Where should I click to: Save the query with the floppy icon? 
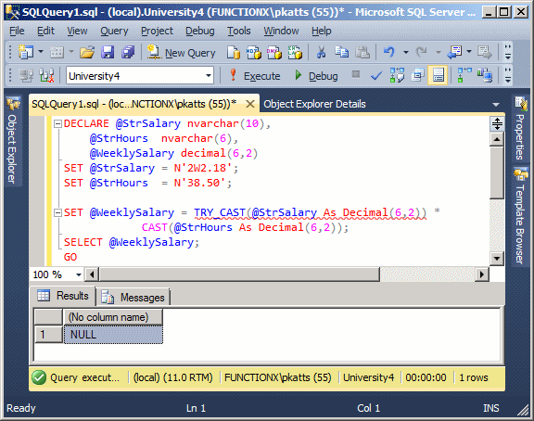[x=108, y=53]
